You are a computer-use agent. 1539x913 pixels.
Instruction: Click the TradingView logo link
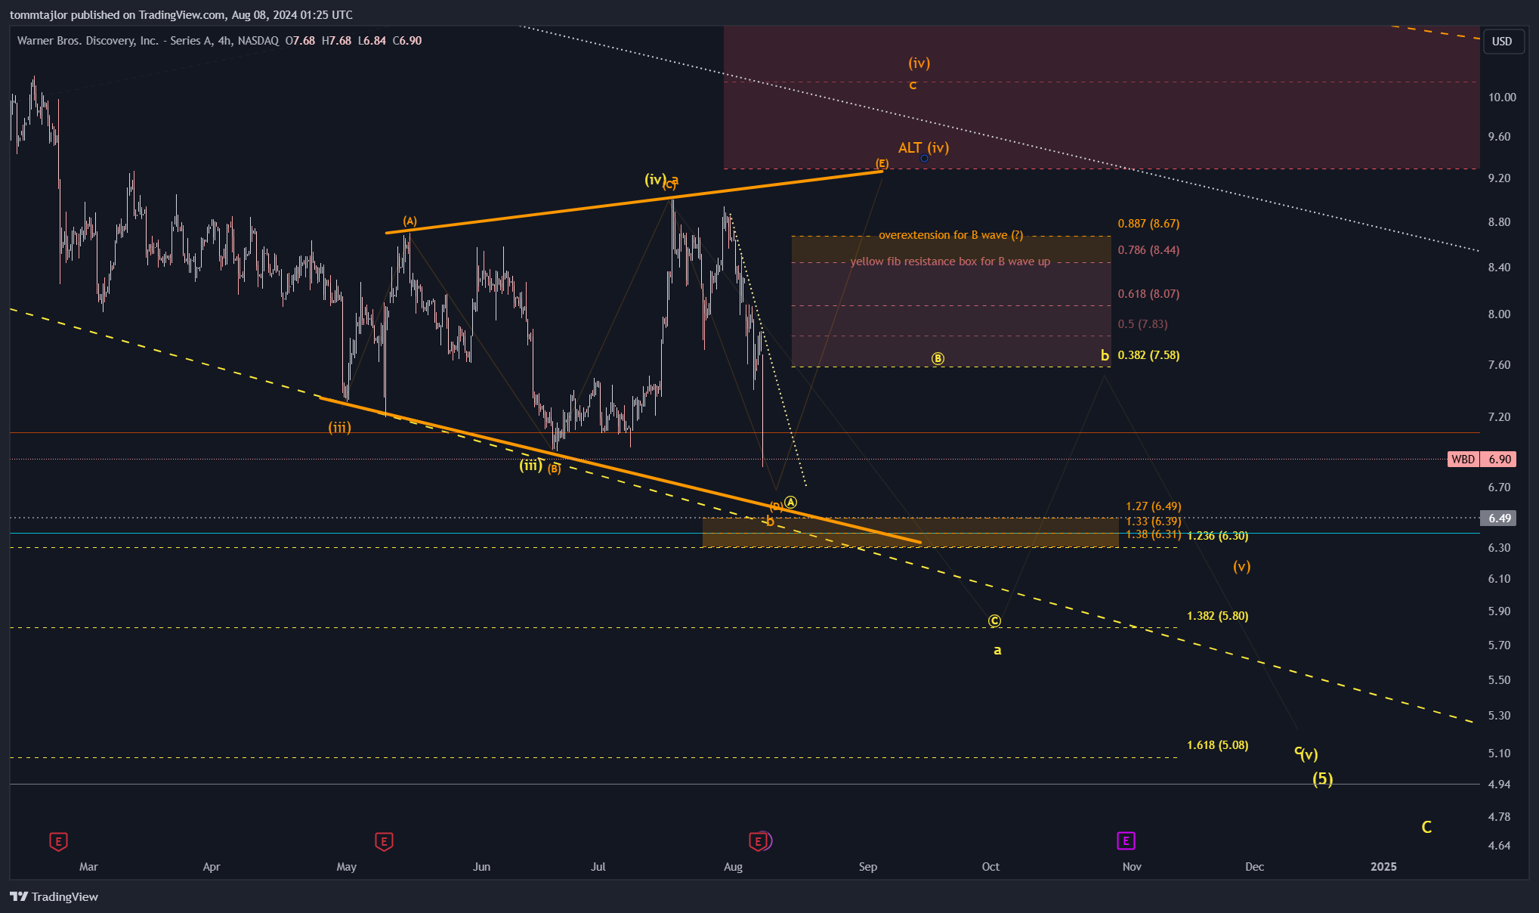coord(54,896)
